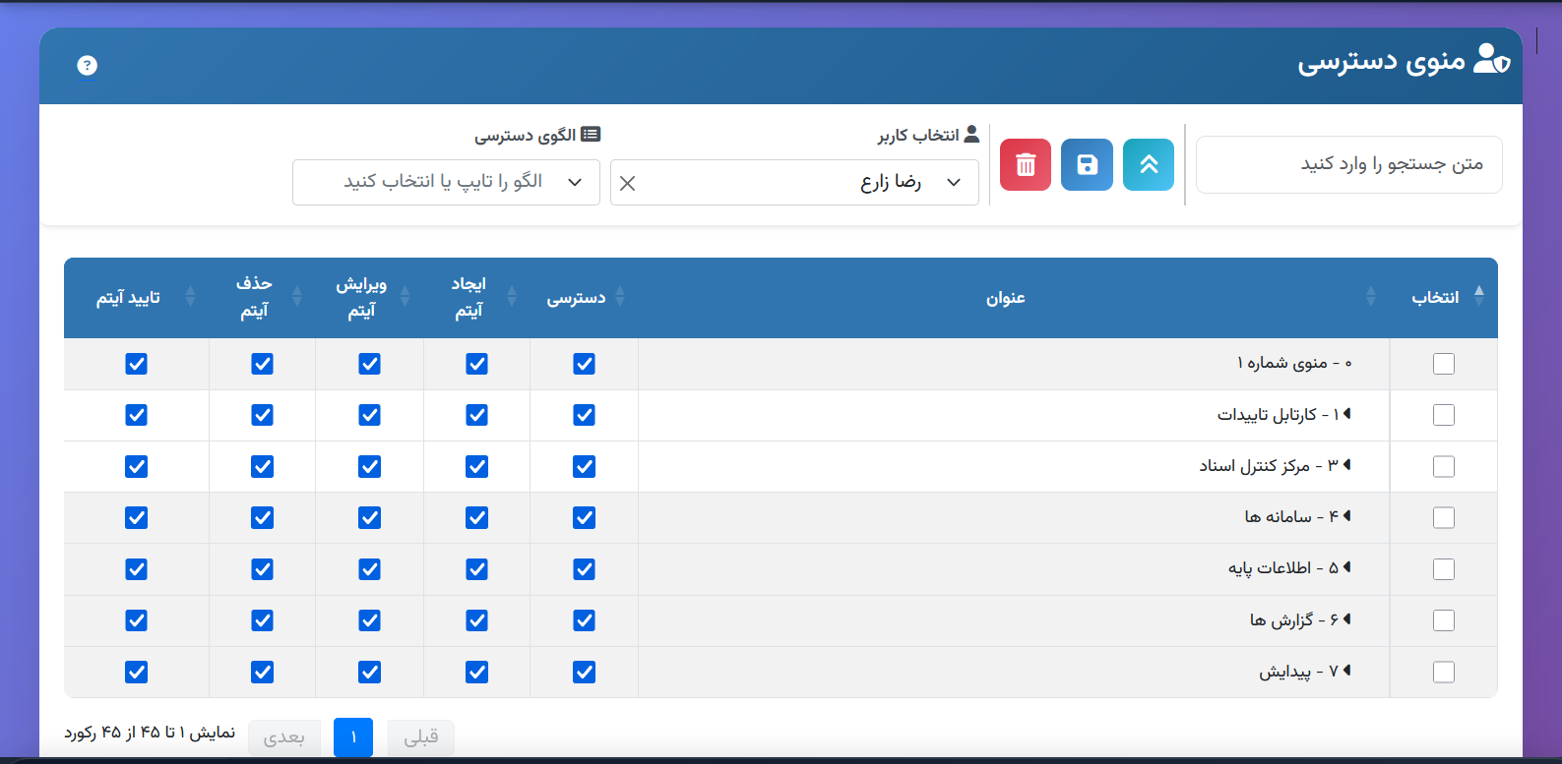This screenshot has width=1562, height=764.
Task: Go to next page بعدی
Action: pos(284,737)
